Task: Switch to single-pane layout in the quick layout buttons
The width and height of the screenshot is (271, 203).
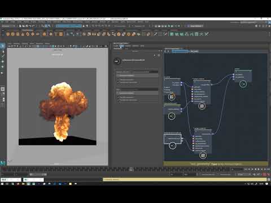Action: coord(3,89)
